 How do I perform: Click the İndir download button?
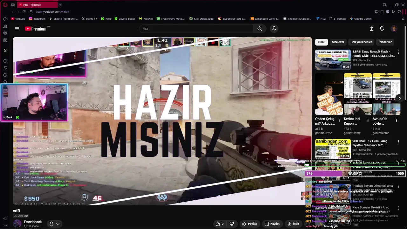[x=293, y=224]
